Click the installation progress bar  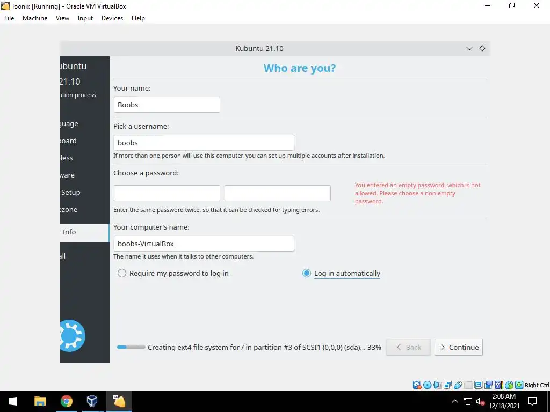point(131,347)
